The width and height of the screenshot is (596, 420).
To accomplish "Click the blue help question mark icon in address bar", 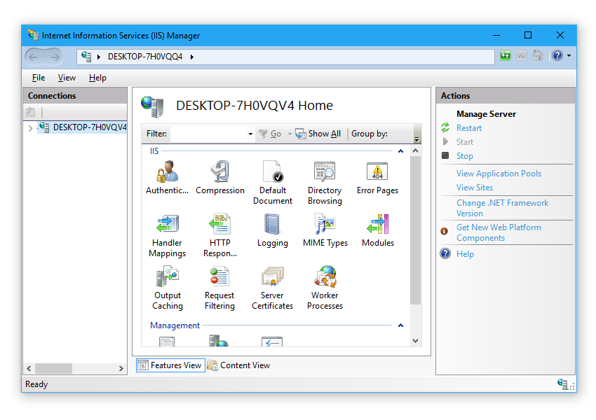I will click(557, 56).
